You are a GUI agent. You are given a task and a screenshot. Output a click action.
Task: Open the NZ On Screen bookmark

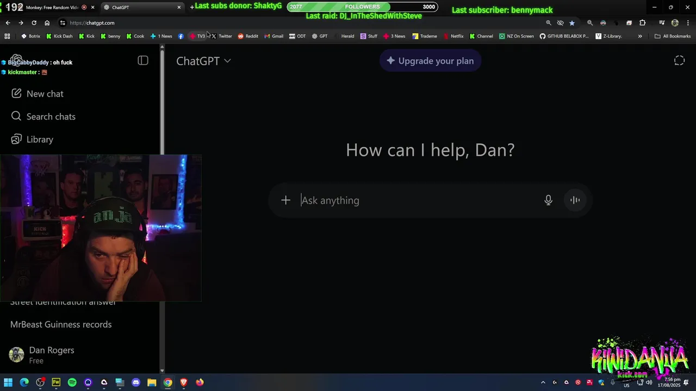click(x=517, y=36)
